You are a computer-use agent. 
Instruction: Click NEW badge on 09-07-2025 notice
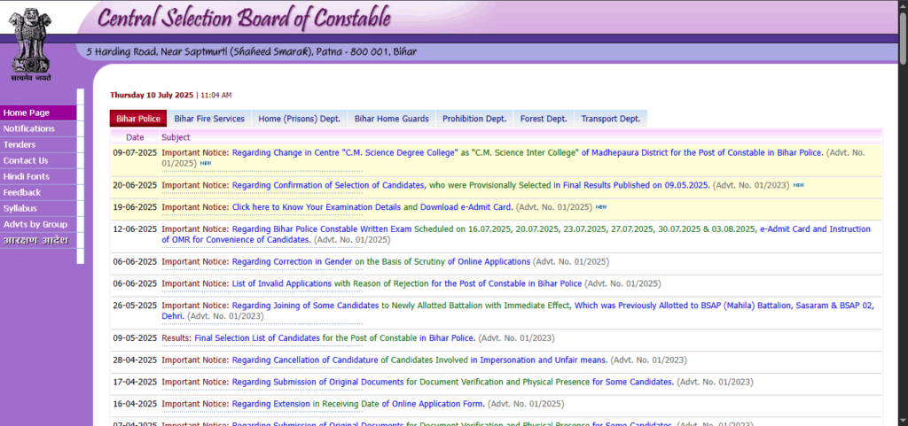[206, 164]
